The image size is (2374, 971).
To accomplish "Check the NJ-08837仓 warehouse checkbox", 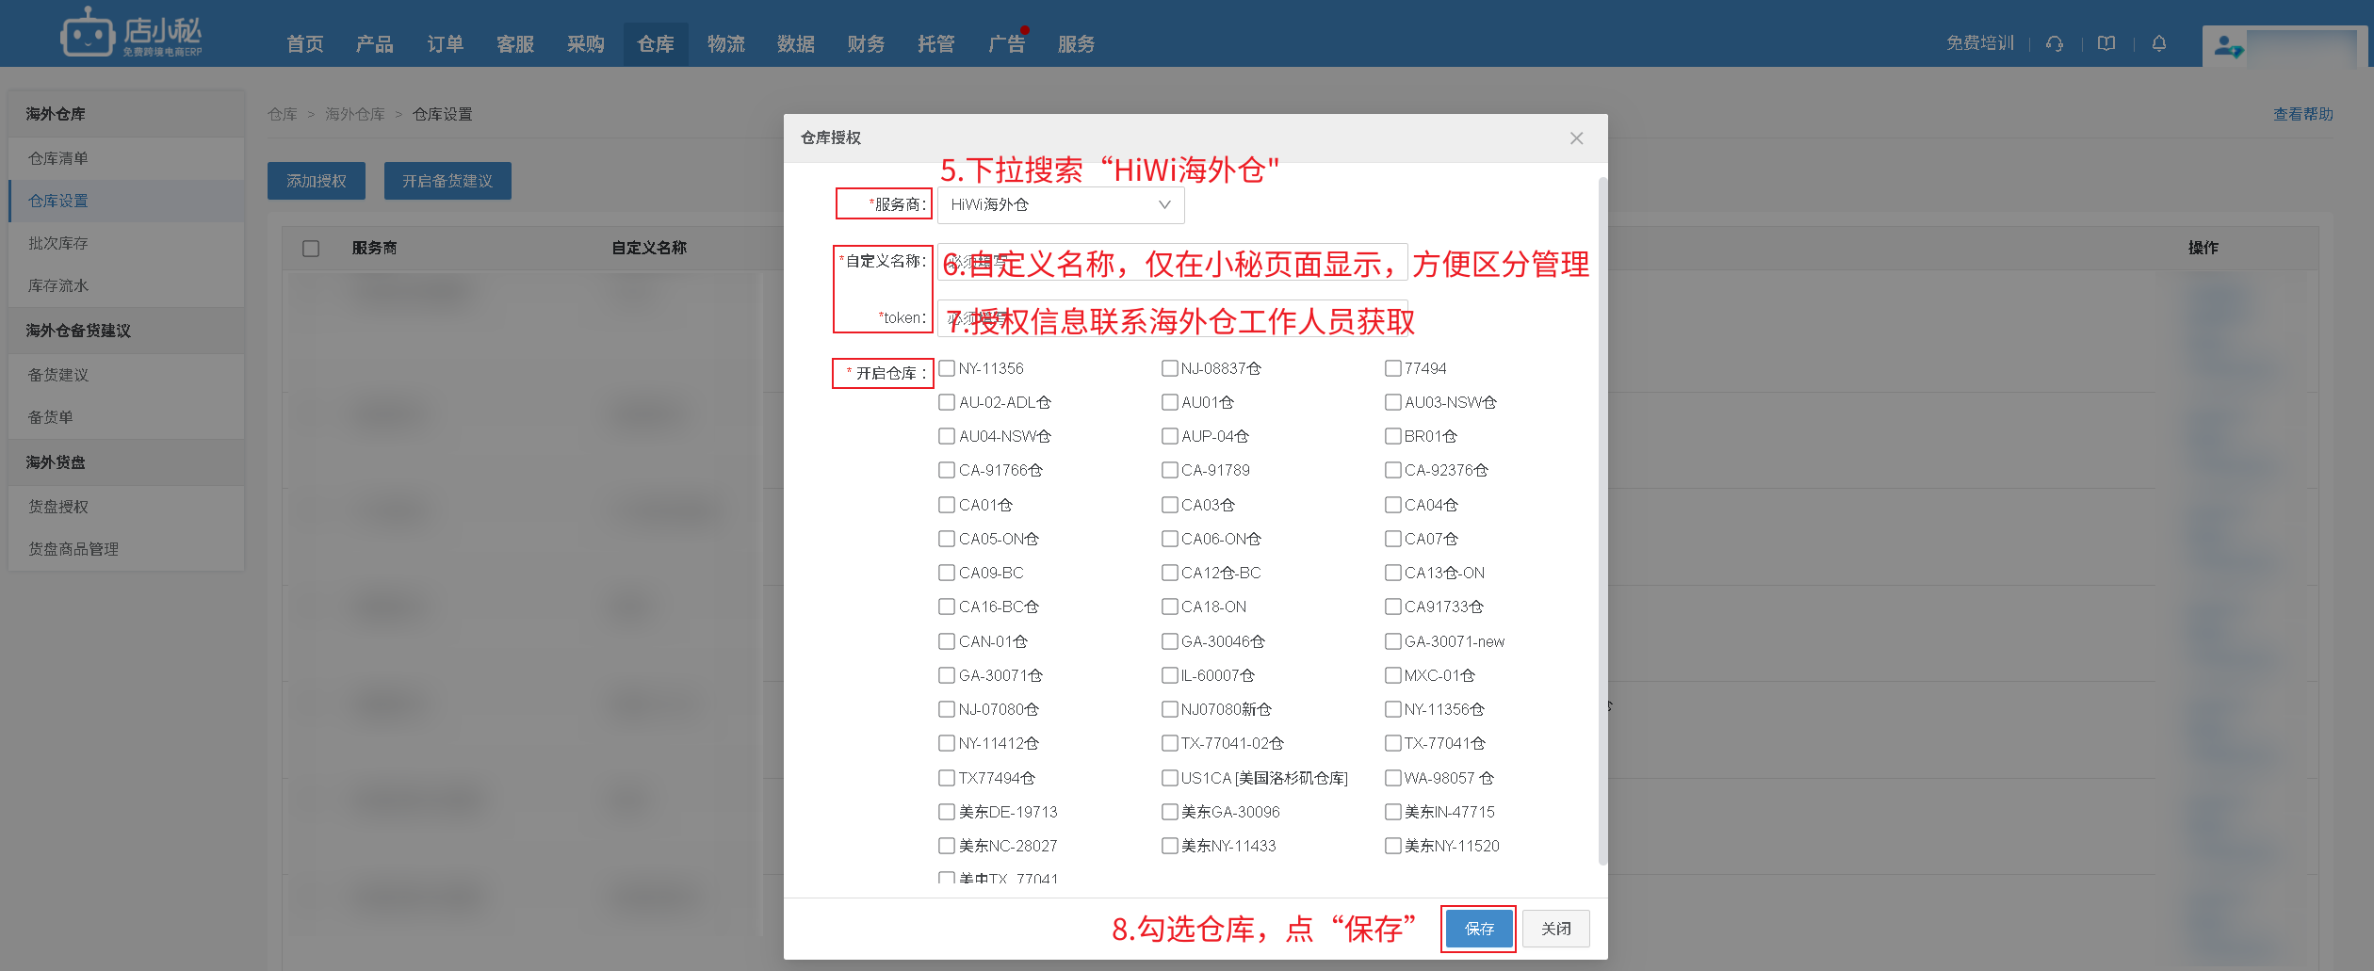I will click(x=1170, y=368).
